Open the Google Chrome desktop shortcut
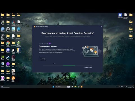 coord(8,44)
